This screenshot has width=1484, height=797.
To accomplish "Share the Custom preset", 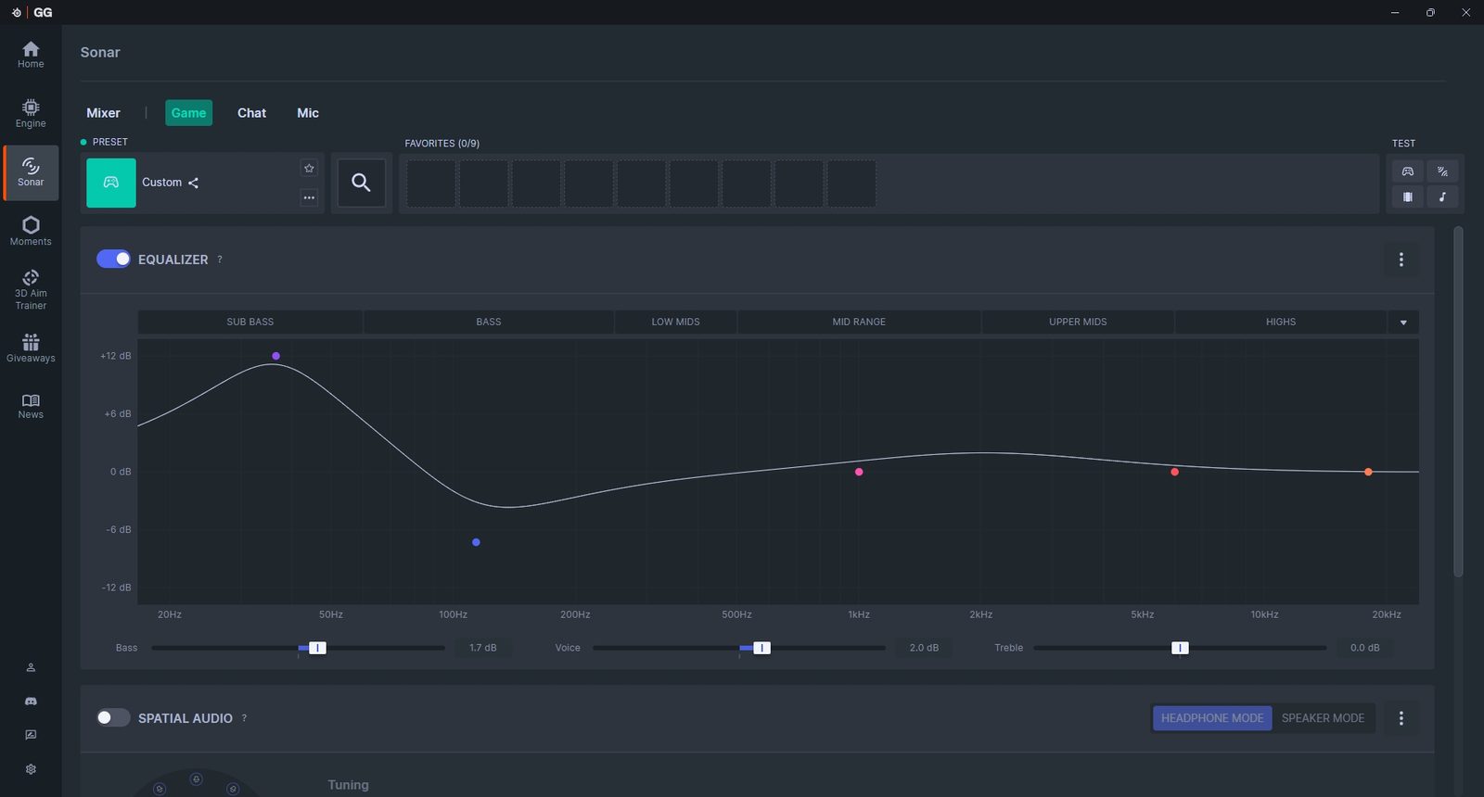I will point(194,183).
